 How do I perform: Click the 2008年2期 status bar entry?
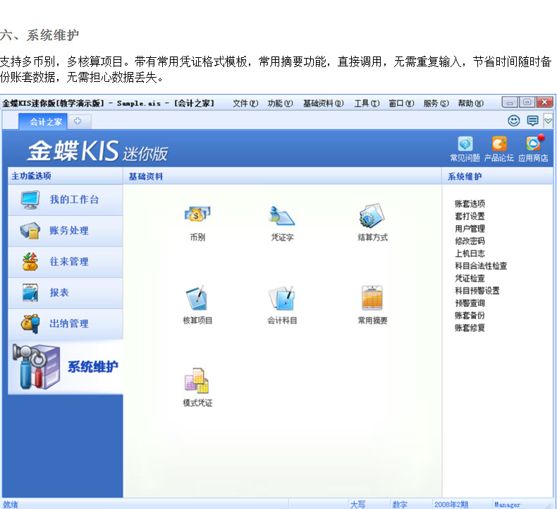(451, 504)
